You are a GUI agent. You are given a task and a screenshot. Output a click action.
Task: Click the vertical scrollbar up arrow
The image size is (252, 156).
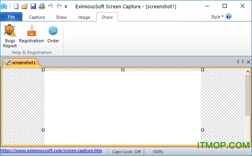(x=248, y=72)
